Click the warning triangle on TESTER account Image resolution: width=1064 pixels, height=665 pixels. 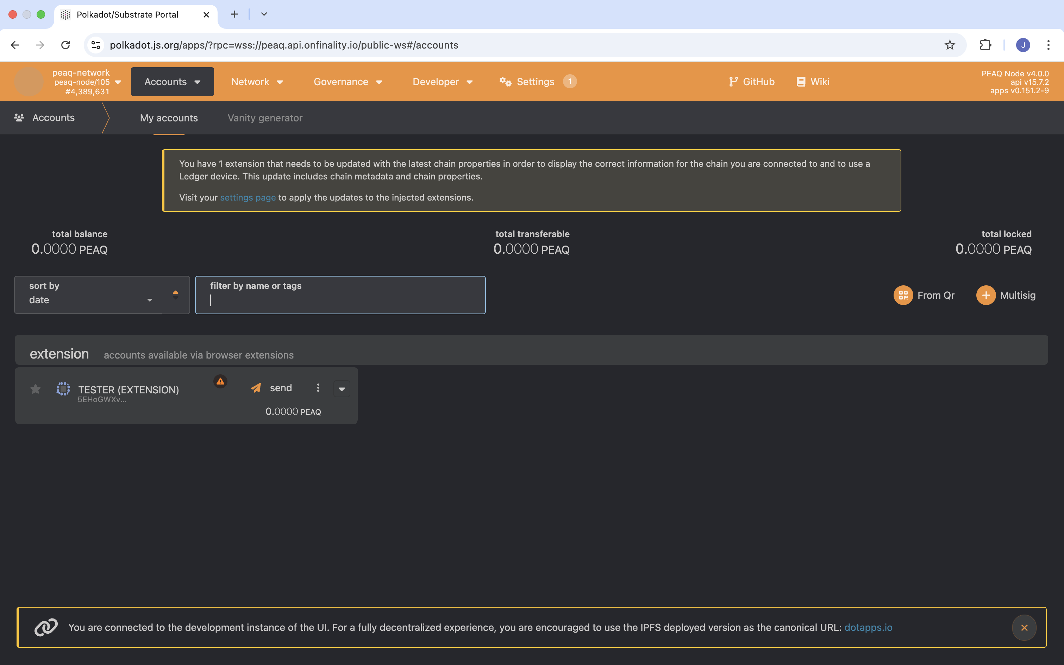220,381
